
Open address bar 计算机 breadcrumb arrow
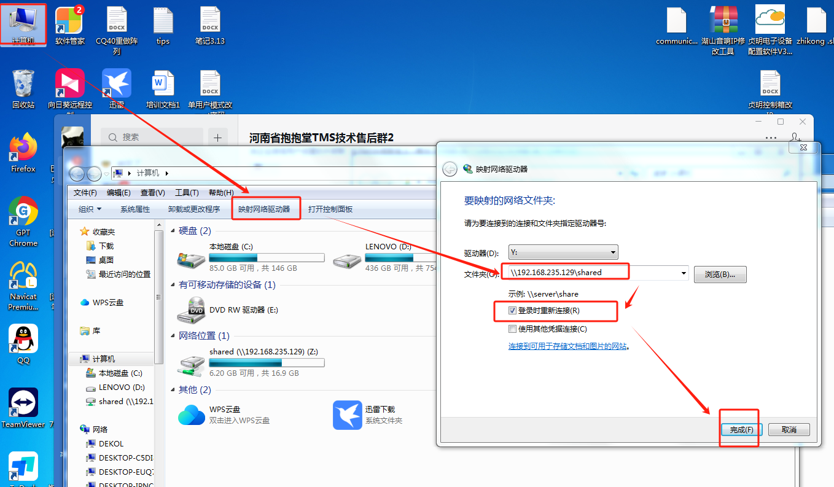click(x=166, y=174)
